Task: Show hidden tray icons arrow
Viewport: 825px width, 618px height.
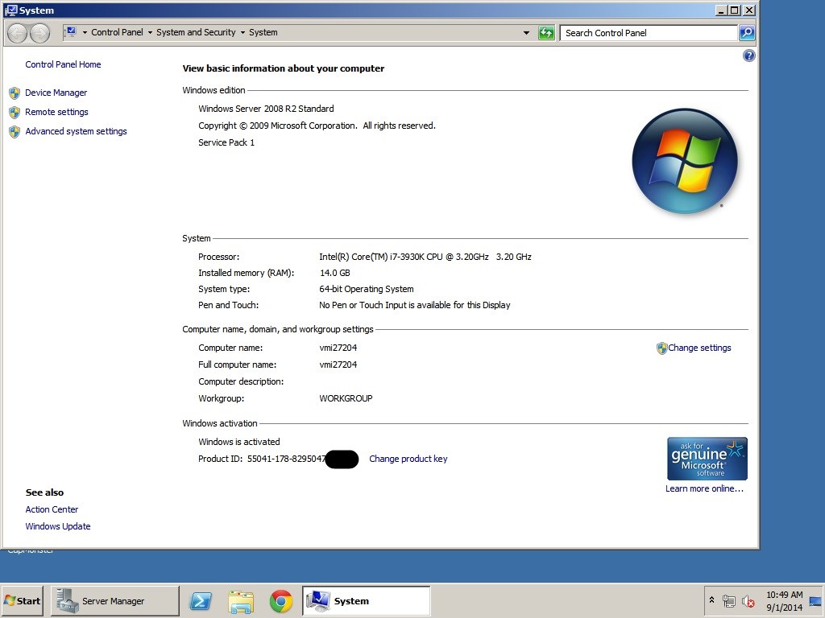Action: [x=712, y=600]
